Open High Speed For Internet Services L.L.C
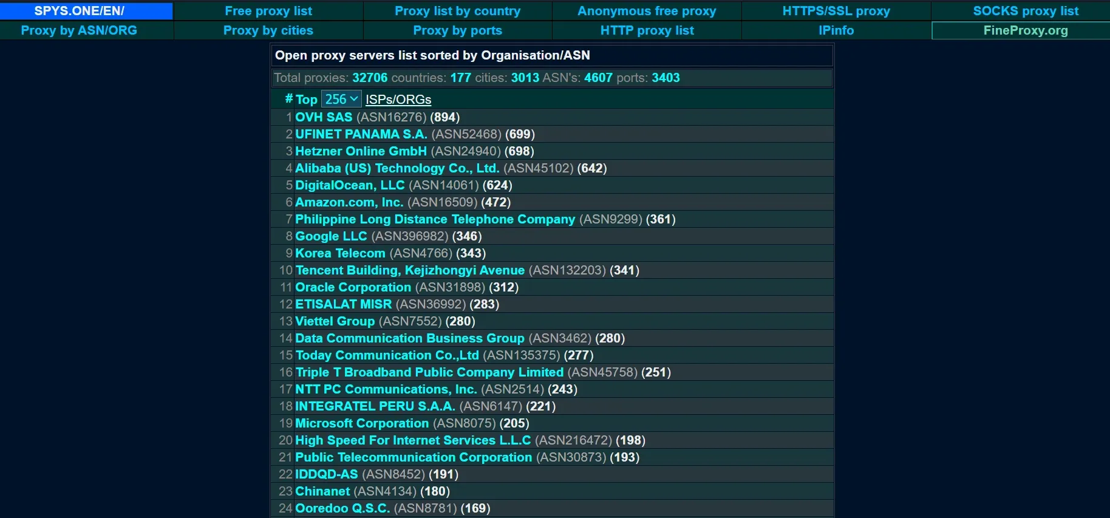Viewport: 1110px width, 518px height. pos(413,440)
